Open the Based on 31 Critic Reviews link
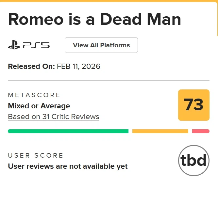This screenshot has width=218, height=203. 54,117
